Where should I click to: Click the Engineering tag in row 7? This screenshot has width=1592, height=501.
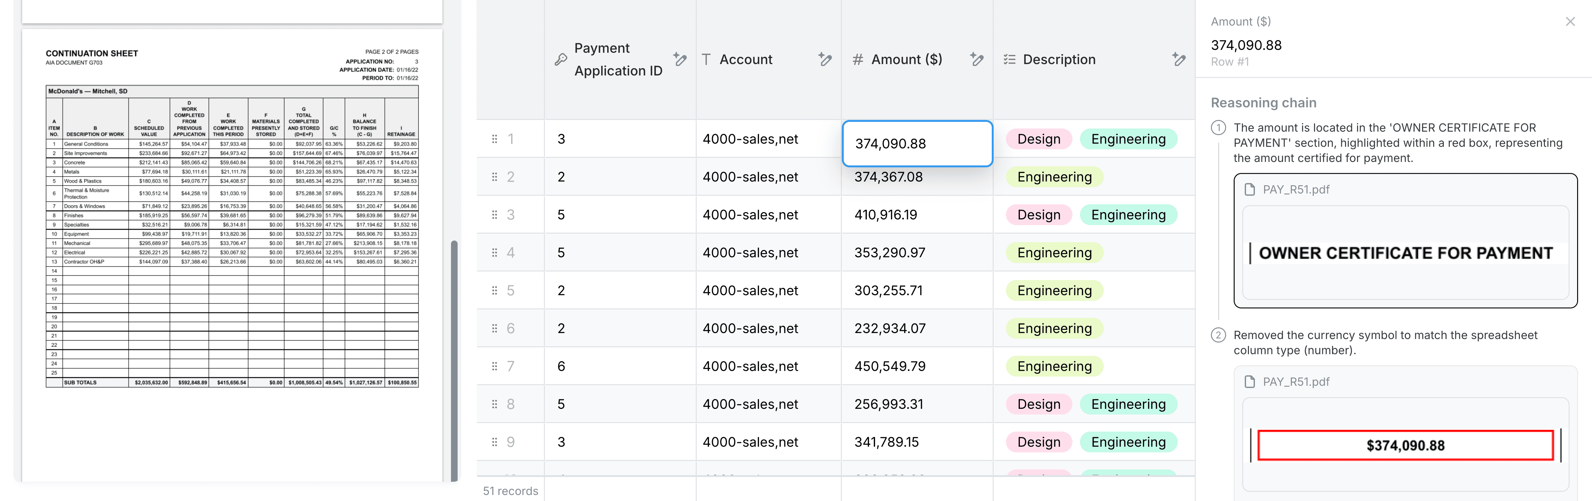pyautogui.click(x=1054, y=367)
